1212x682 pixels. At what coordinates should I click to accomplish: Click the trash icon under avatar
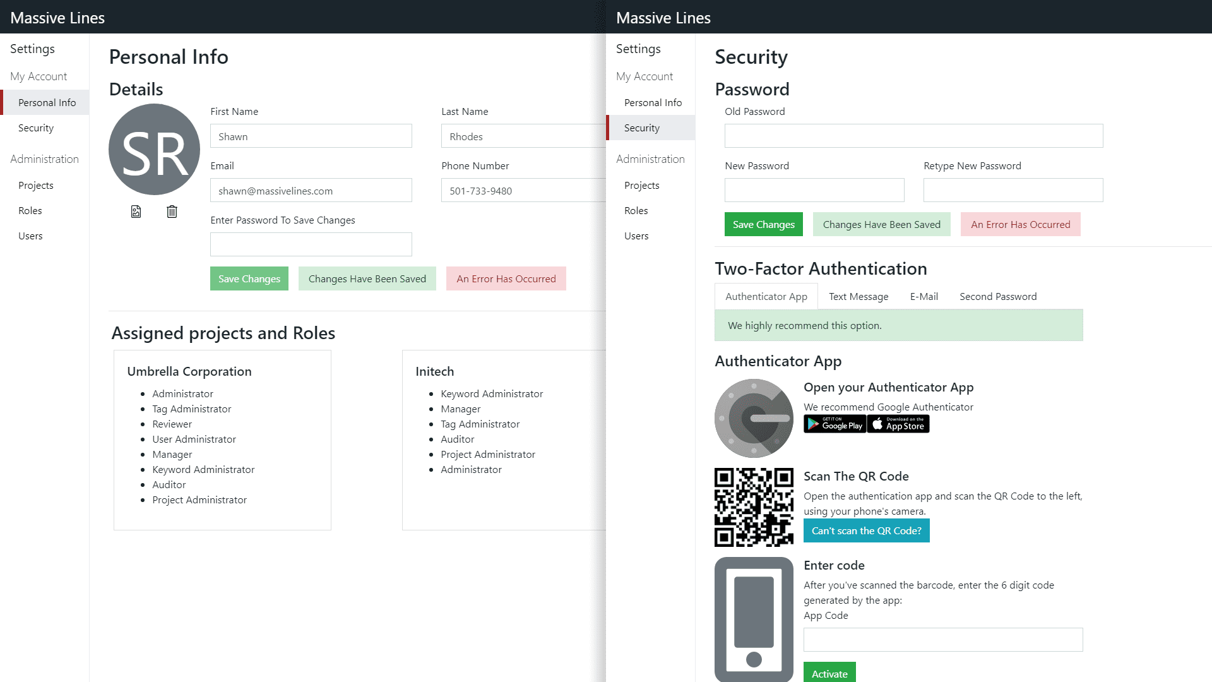[x=172, y=212]
